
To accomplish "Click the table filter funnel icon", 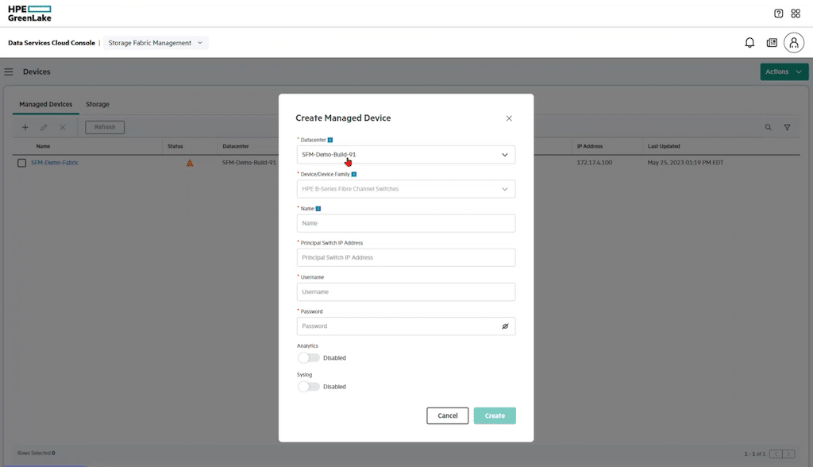I will pyautogui.click(x=787, y=127).
